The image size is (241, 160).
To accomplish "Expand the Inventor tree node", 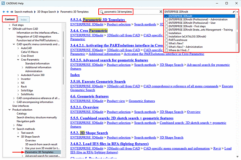I will (18, 79).
